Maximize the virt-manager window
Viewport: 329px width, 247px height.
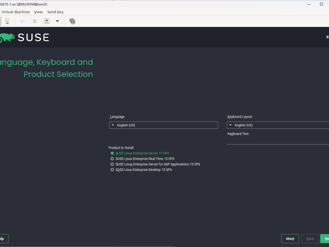point(321,4)
